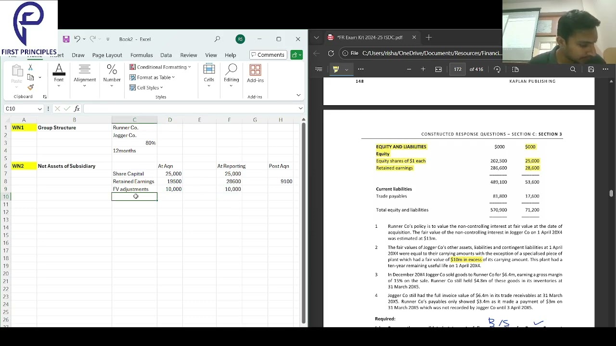Image resolution: width=616 pixels, height=346 pixels.
Task: Open the Insert Function dialog
Action: click(x=77, y=109)
